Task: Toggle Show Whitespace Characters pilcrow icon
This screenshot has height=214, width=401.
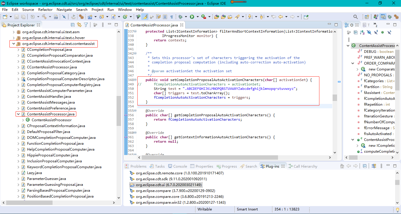Action: pyautogui.click(x=171, y=17)
